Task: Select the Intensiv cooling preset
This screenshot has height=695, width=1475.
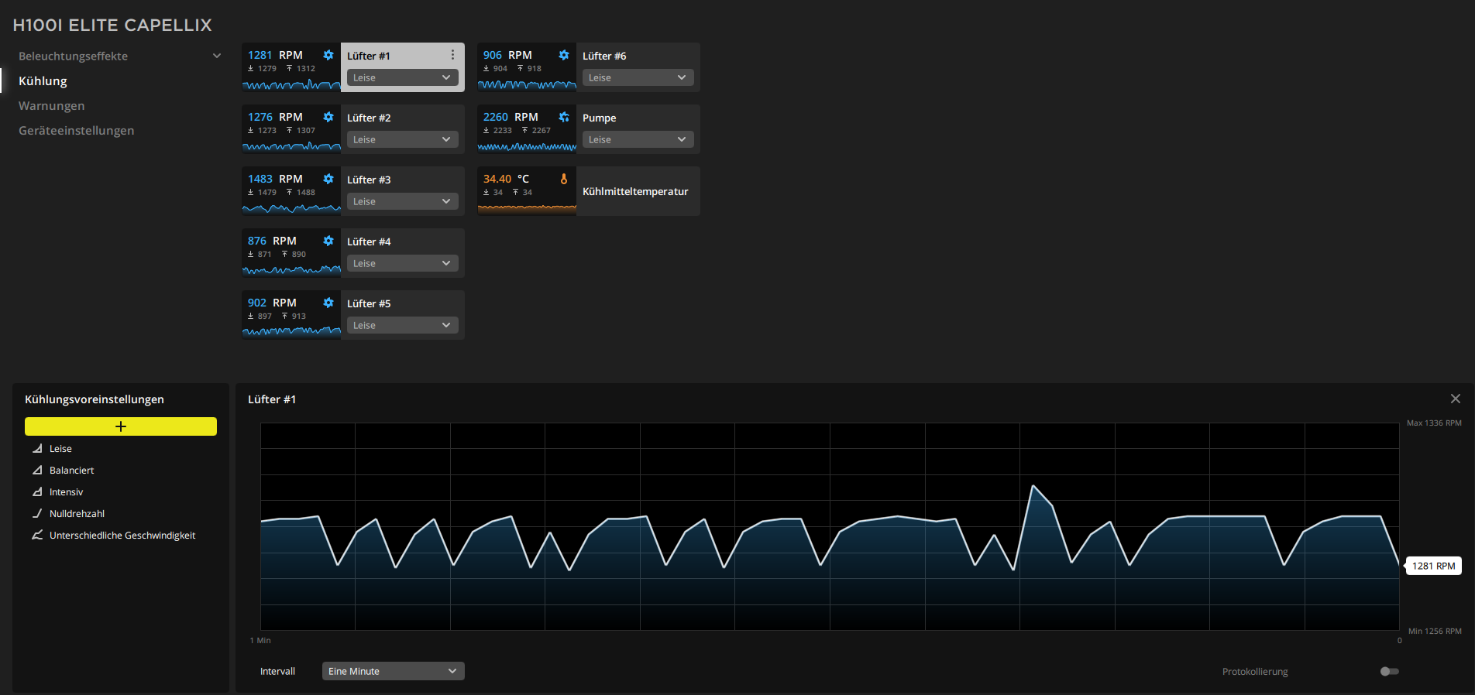Action: click(x=66, y=491)
